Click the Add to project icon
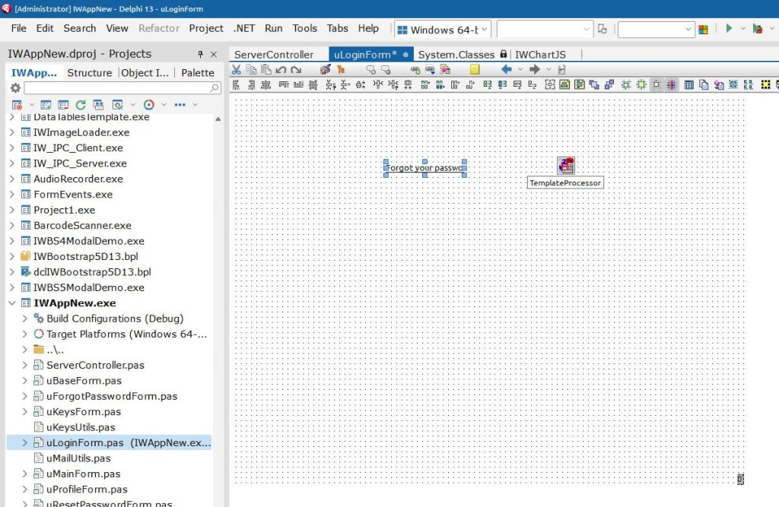 (x=46, y=105)
